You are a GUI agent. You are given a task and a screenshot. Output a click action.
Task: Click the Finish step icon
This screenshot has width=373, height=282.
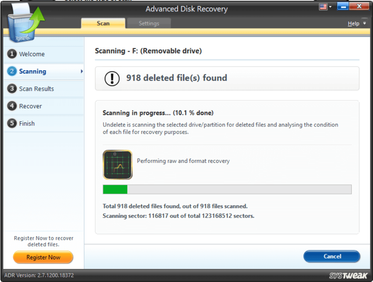12,123
